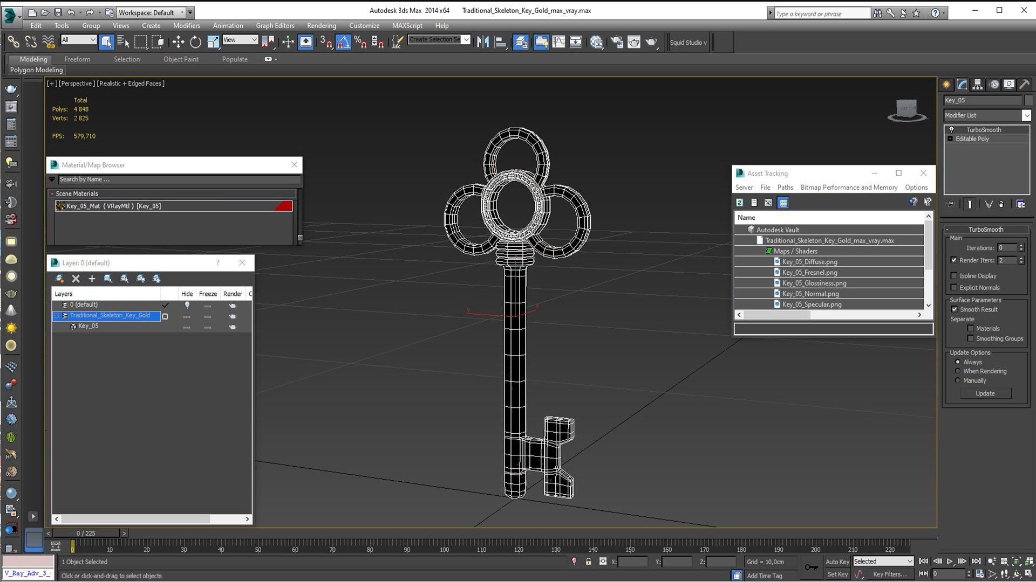
Task: Open the Modify command panel tab
Action: [x=962, y=85]
